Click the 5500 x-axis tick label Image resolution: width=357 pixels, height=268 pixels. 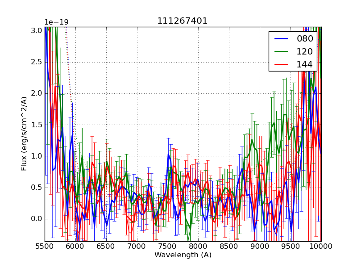coord(45,247)
